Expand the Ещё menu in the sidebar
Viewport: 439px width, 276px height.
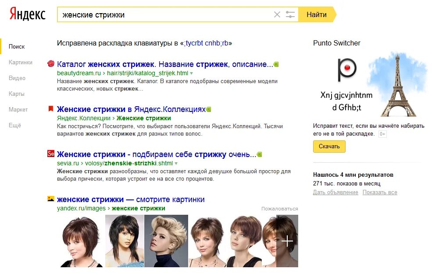coord(15,125)
